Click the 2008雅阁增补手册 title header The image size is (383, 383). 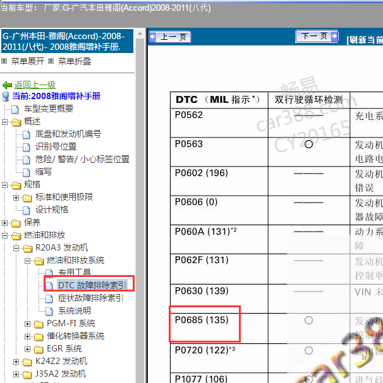67,41
